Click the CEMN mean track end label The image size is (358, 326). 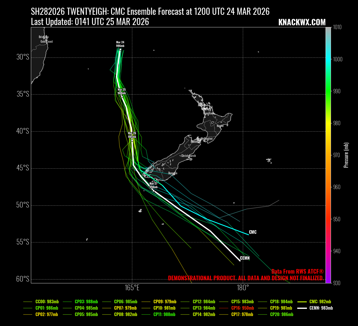(x=245, y=258)
